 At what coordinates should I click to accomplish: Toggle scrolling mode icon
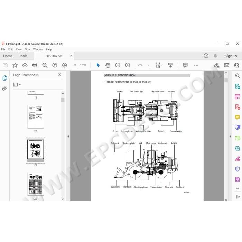click(170, 65)
